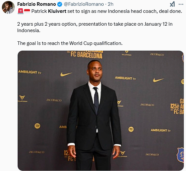The height and width of the screenshot is (171, 186).
Task: Open the @FabrizioRomano handle link
Action: click(84, 4)
